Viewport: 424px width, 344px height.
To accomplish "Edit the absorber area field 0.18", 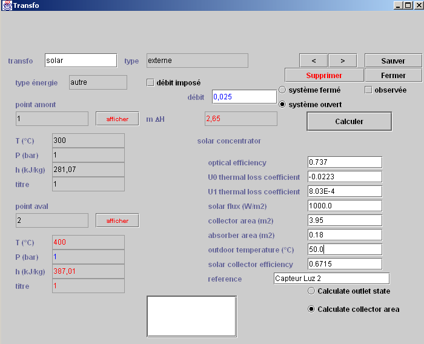I will (x=345, y=235).
